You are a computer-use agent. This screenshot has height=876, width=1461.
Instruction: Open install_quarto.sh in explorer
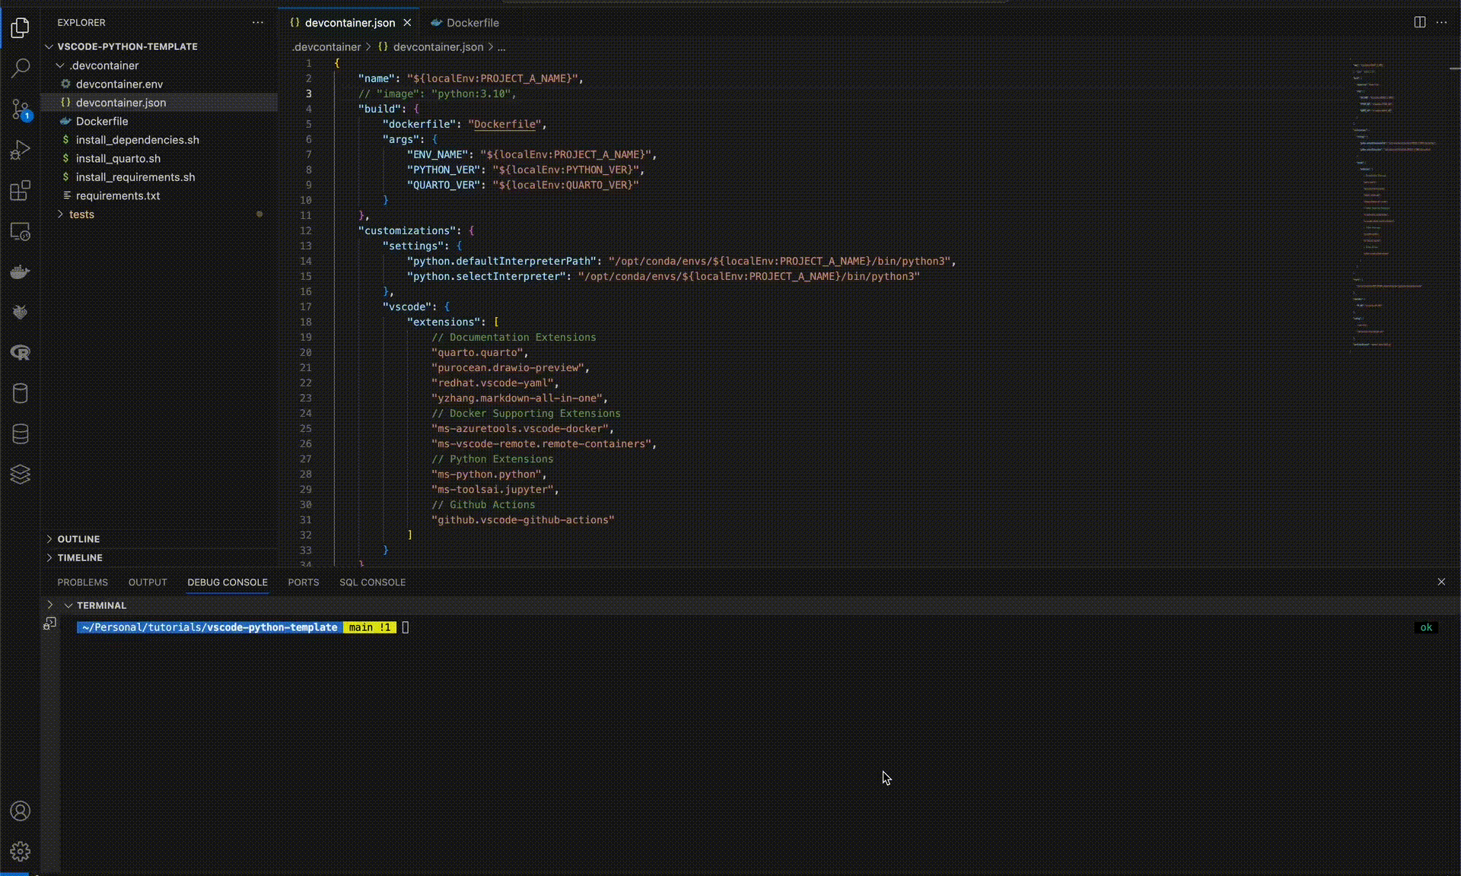(x=118, y=158)
